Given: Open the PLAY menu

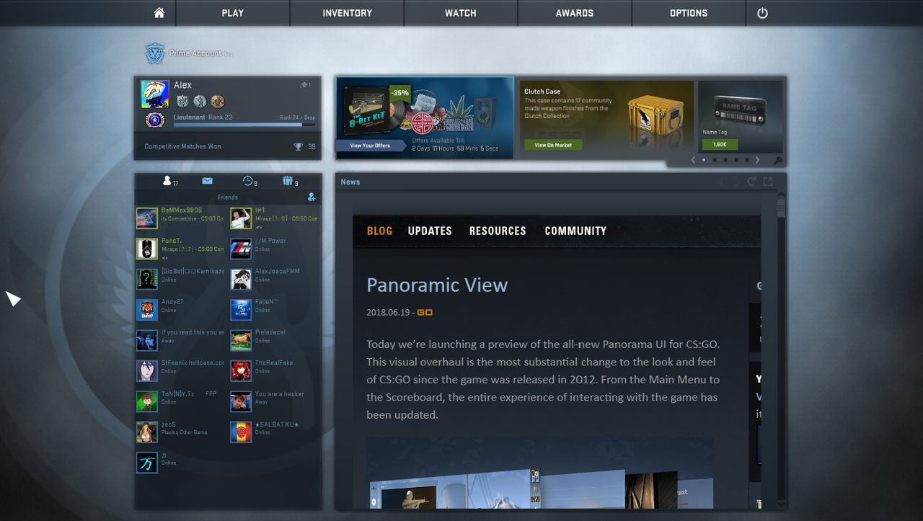Looking at the screenshot, I should [x=233, y=13].
